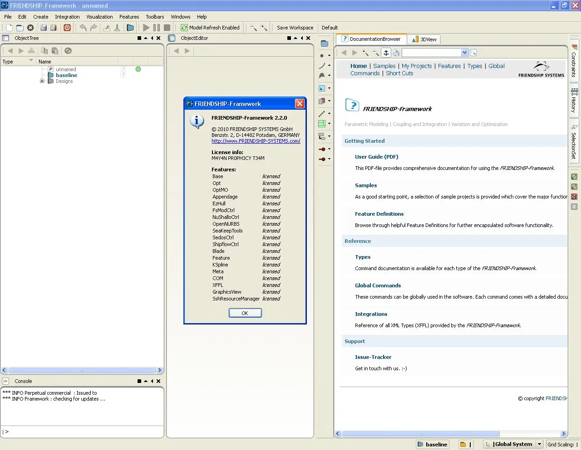Open the File menu
Viewport: 581px width, 450px height.
pos(8,17)
